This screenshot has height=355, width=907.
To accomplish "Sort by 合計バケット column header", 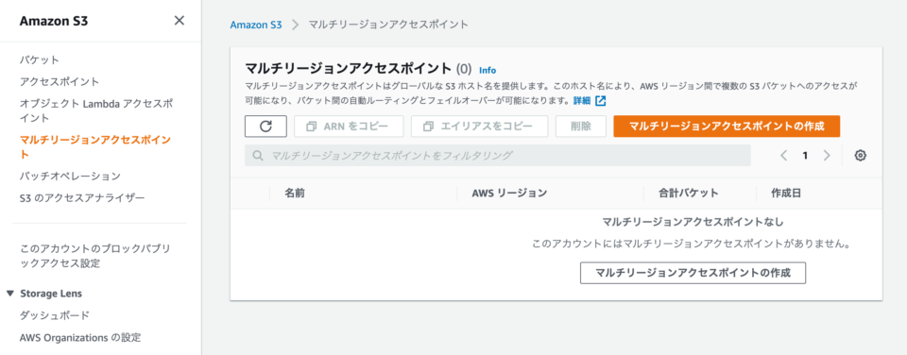I will pyautogui.click(x=689, y=194).
